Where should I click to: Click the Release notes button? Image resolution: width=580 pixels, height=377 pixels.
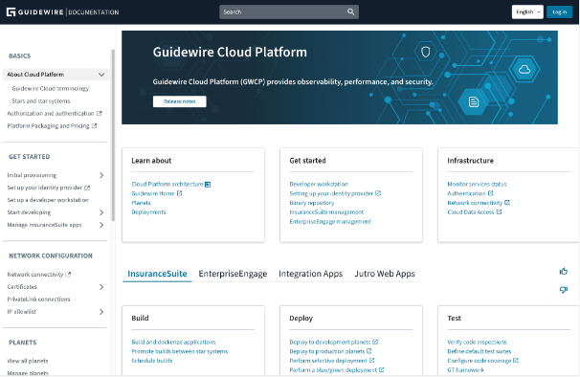179,101
